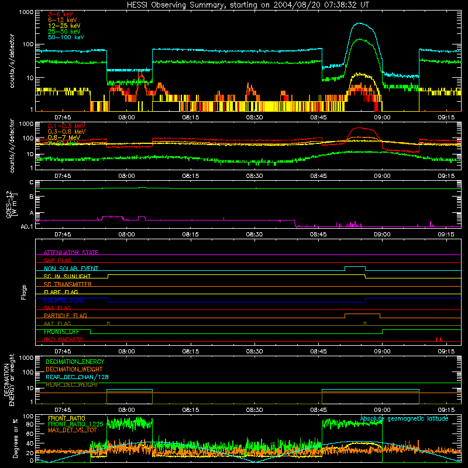This screenshot has width=468, height=468.
Task: Select the "40" tick on Degrees or % axis
Action: click(x=30, y=443)
